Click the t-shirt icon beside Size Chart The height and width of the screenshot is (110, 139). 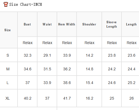click(6, 4)
